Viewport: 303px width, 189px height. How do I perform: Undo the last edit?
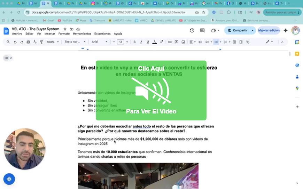[x=15, y=42]
